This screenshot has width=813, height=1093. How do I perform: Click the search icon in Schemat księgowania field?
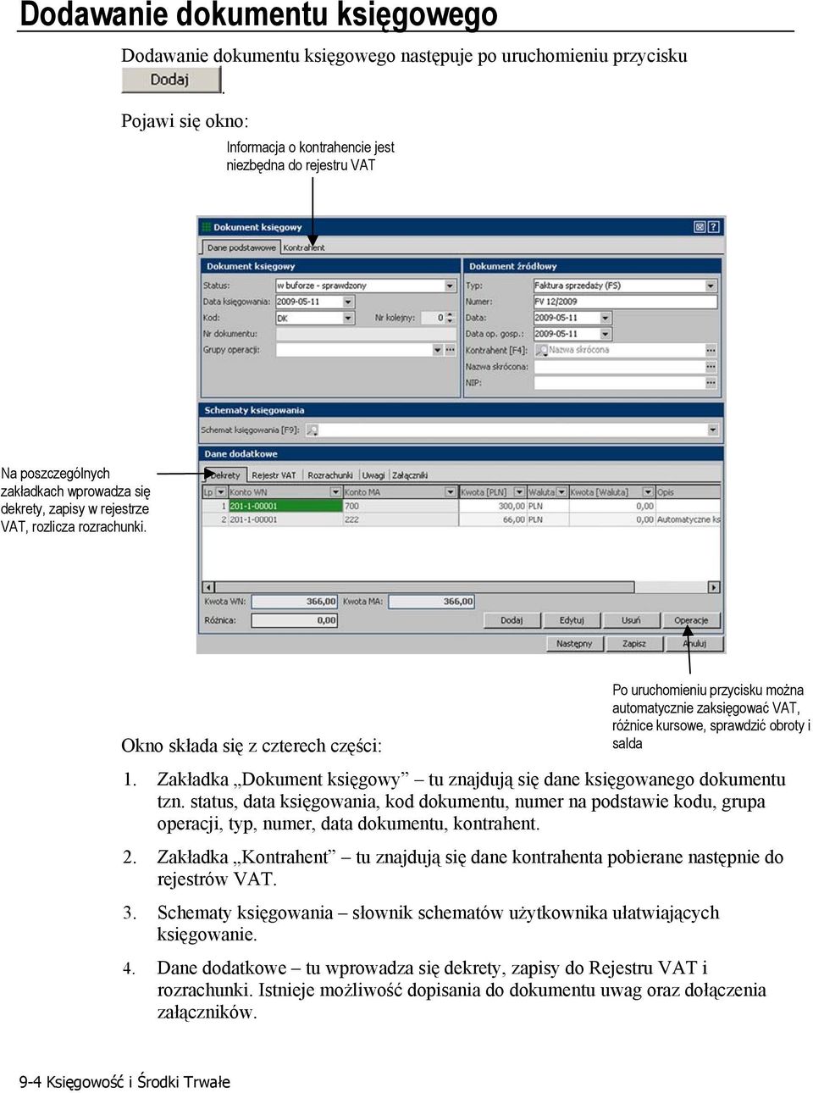click(312, 430)
